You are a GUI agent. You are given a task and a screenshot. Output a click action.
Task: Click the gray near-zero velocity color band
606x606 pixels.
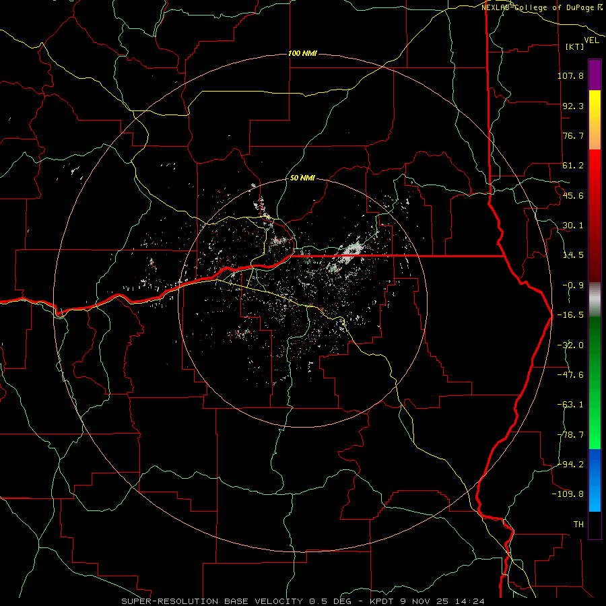(595, 300)
